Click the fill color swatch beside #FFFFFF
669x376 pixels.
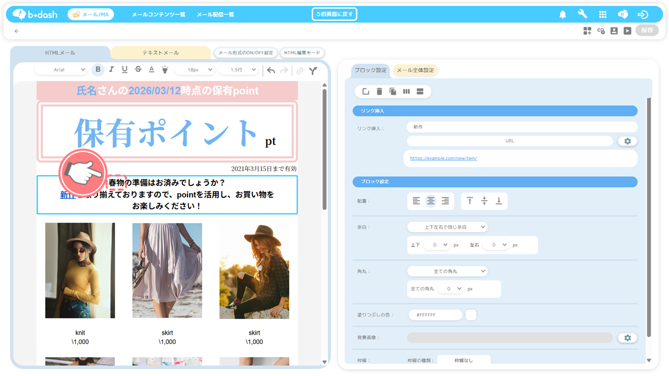[x=470, y=315]
